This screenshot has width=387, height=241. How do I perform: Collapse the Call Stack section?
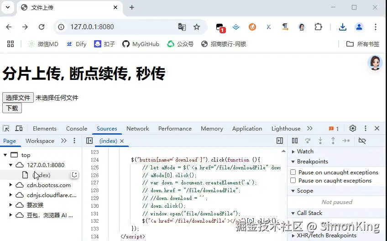click(293, 213)
